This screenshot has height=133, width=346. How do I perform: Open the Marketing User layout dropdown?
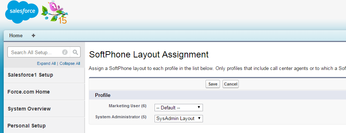(179, 108)
